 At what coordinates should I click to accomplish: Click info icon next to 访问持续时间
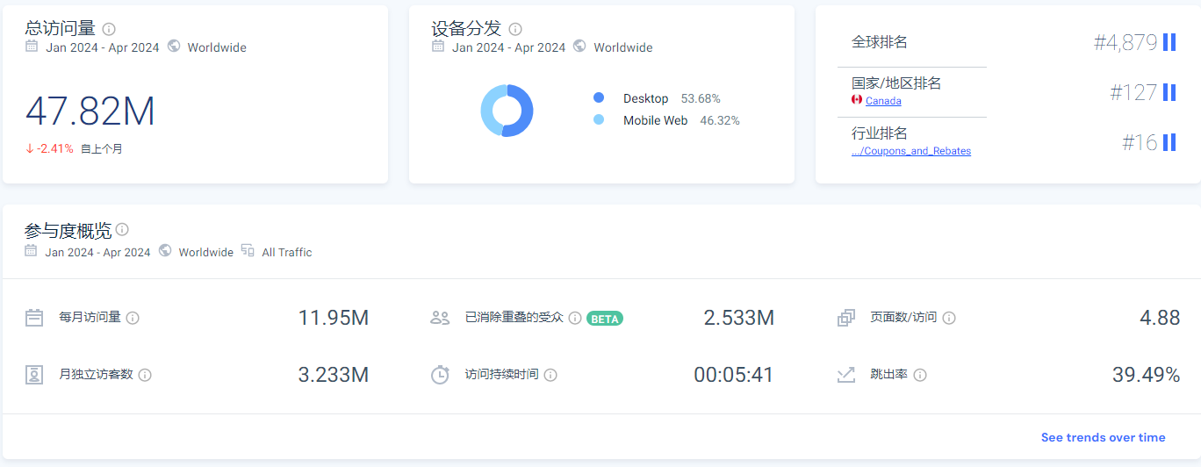[550, 375]
